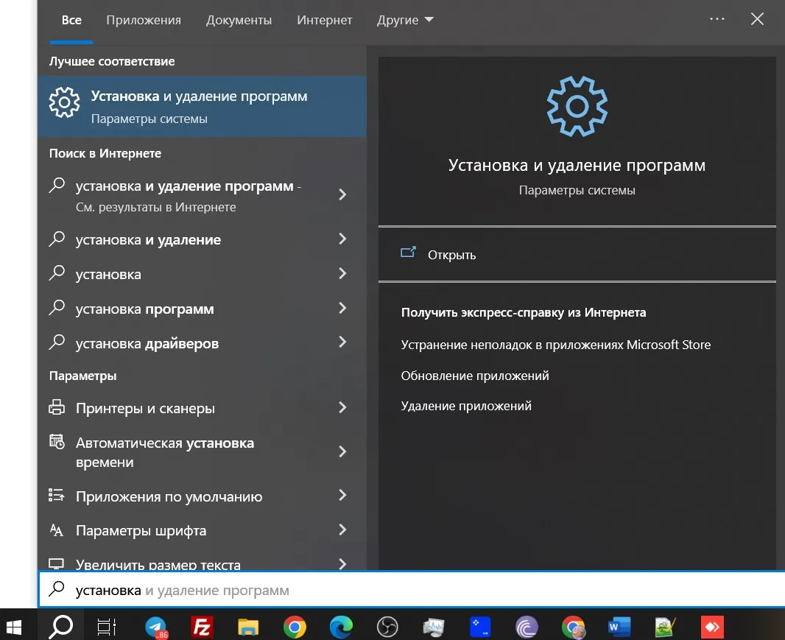Open Task View from the taskbar
The height and width of the screenshot is (640, 785).
(106, 627)
